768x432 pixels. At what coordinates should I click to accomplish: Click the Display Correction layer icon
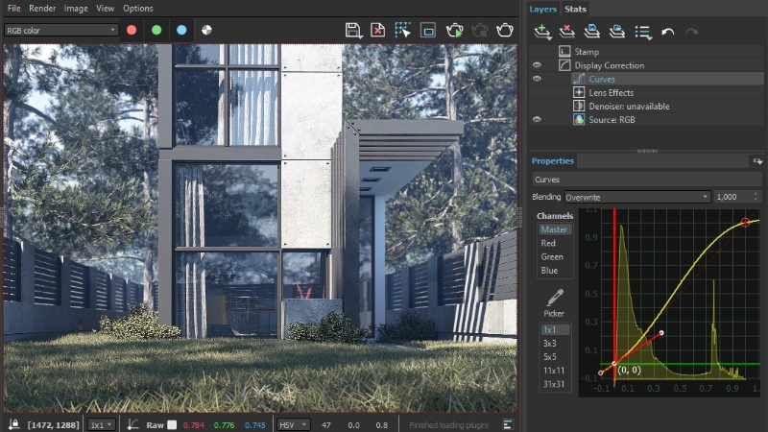(564, 65)
